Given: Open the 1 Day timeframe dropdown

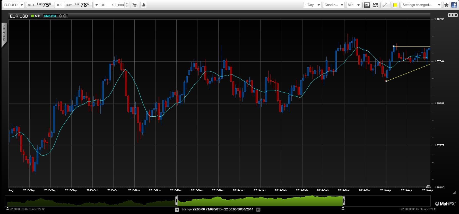Looking at the screenshot, I should pos(312,5).
